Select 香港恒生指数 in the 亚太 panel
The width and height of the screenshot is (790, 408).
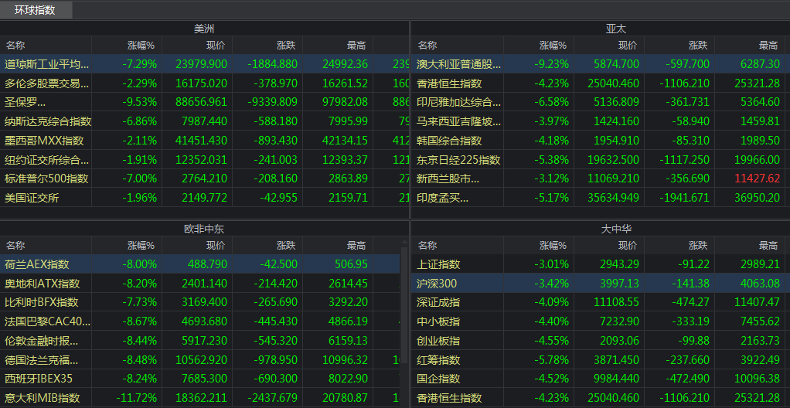pos(449,83)
